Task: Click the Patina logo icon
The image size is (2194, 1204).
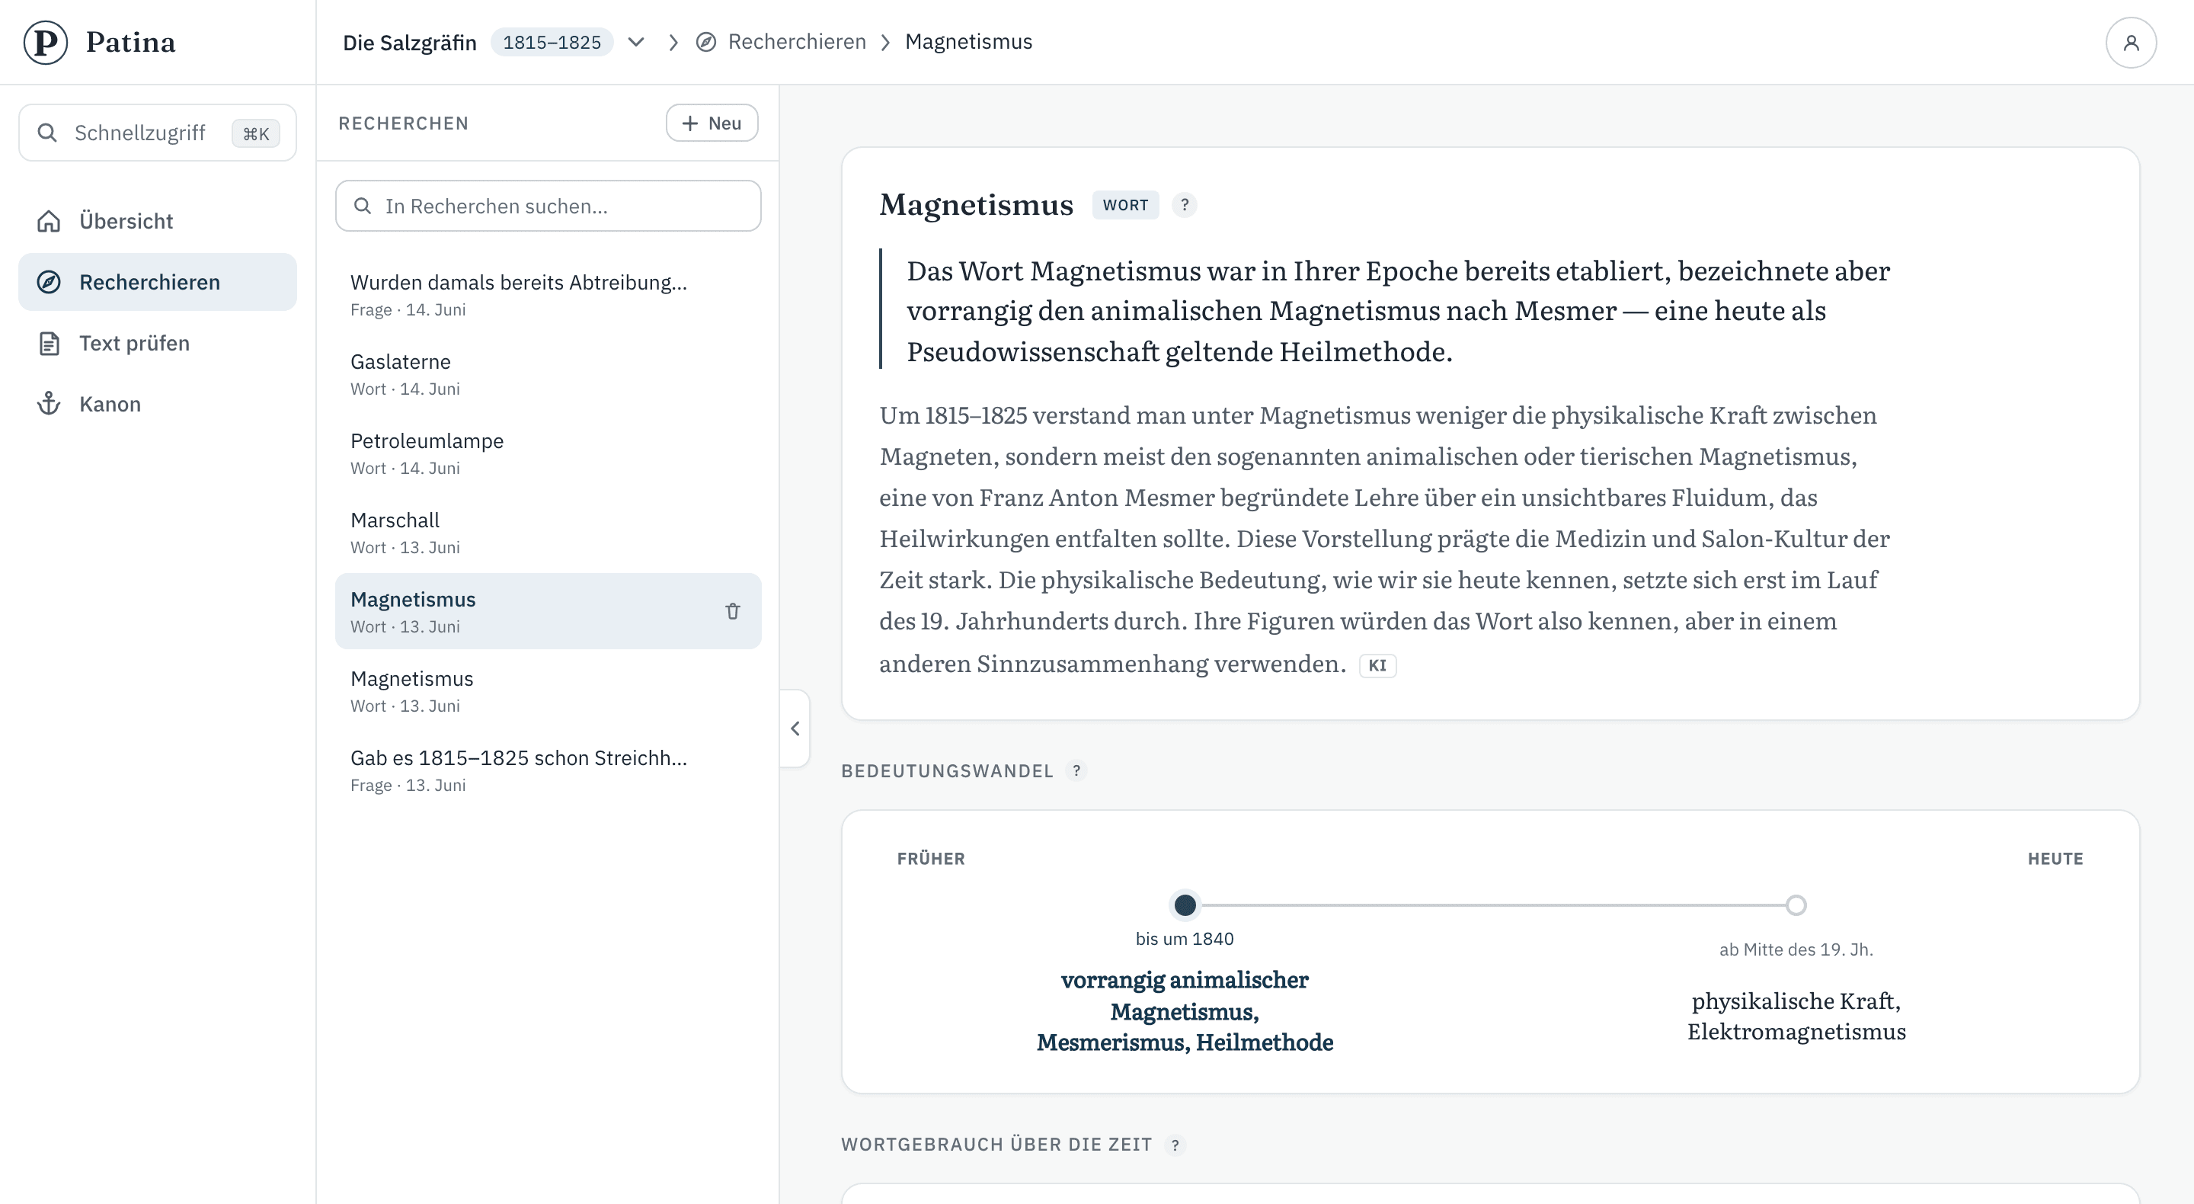Action: 45,42
